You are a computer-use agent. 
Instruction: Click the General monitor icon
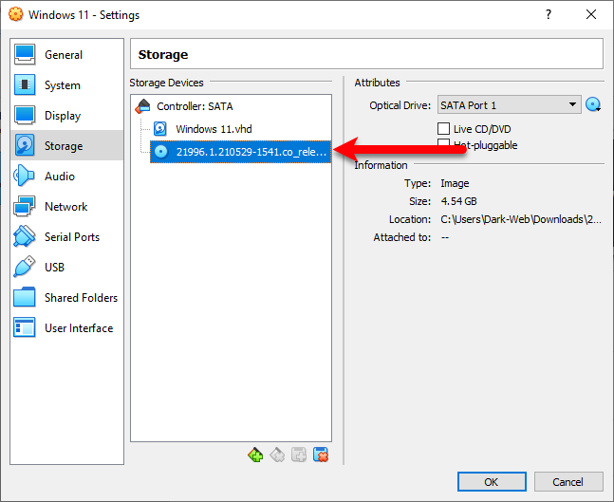click(x=25, y=54)
